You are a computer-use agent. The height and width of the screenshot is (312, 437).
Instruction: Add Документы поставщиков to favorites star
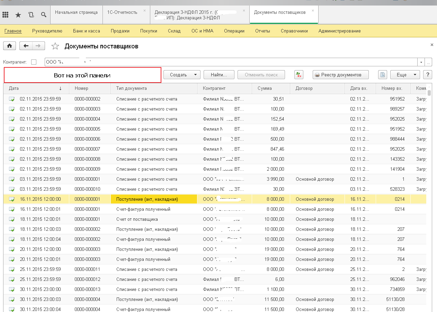(x=55, y=46)
